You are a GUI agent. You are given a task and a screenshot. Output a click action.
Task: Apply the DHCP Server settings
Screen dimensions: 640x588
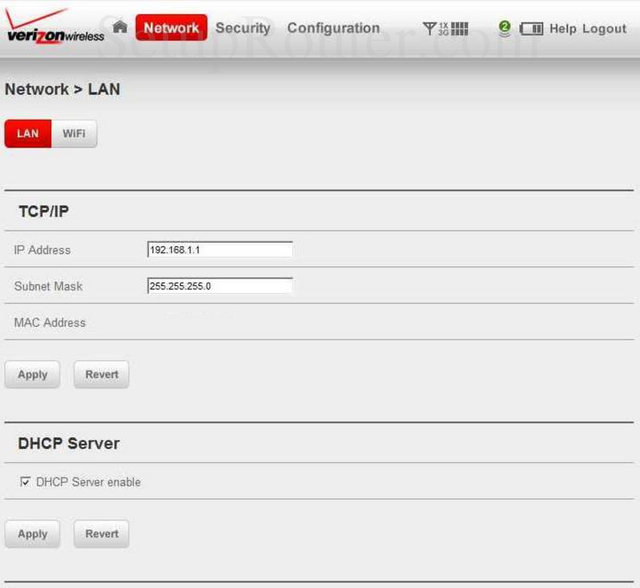(x=32, y=533)
